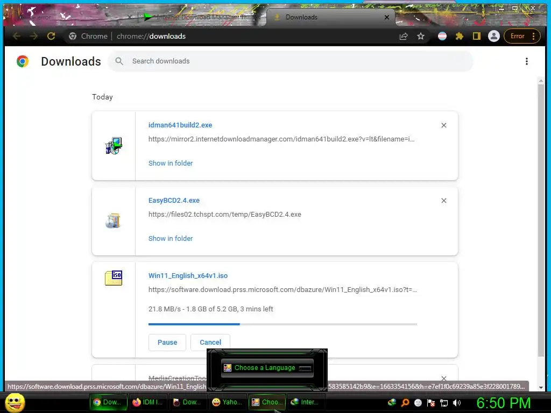Viewport: 551px width, 413px height.
Task: Switch to Chrome Dow... taskbar button
Action: 108,402
